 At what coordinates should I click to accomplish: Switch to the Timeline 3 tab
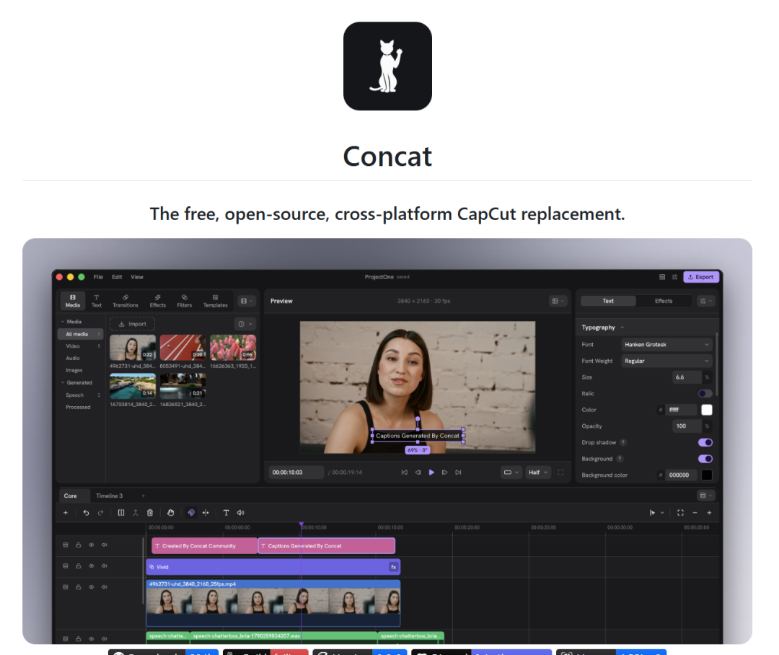110,496
